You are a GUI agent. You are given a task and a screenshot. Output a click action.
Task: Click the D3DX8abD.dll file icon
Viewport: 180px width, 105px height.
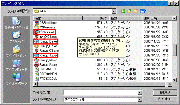[x=37, y=74]
